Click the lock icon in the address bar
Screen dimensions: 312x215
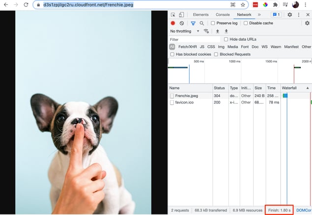38,4
